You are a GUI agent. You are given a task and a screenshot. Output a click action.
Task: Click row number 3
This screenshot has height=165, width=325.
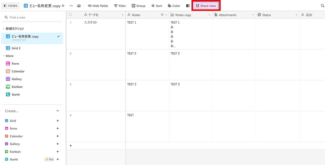tap(70, 84)
